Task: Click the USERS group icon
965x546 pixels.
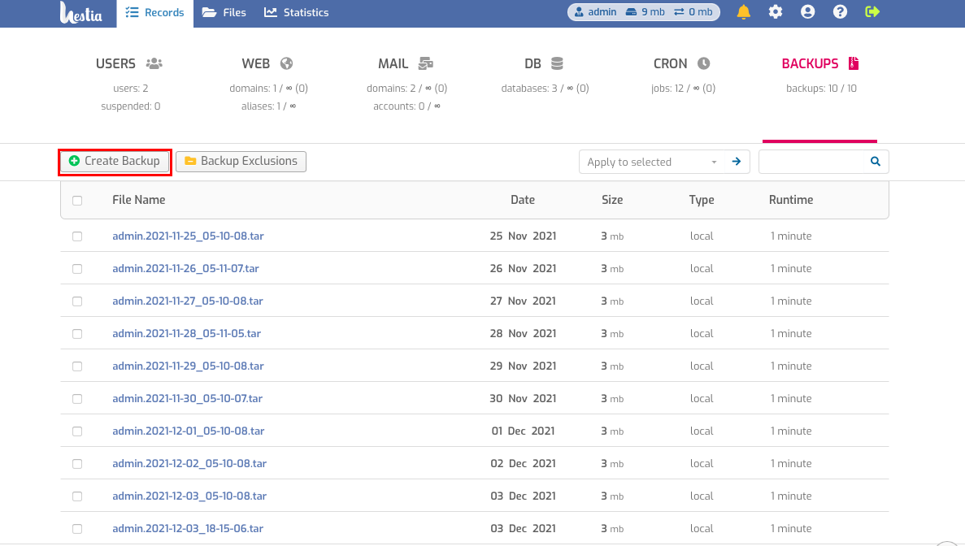Action: point(154,63)
